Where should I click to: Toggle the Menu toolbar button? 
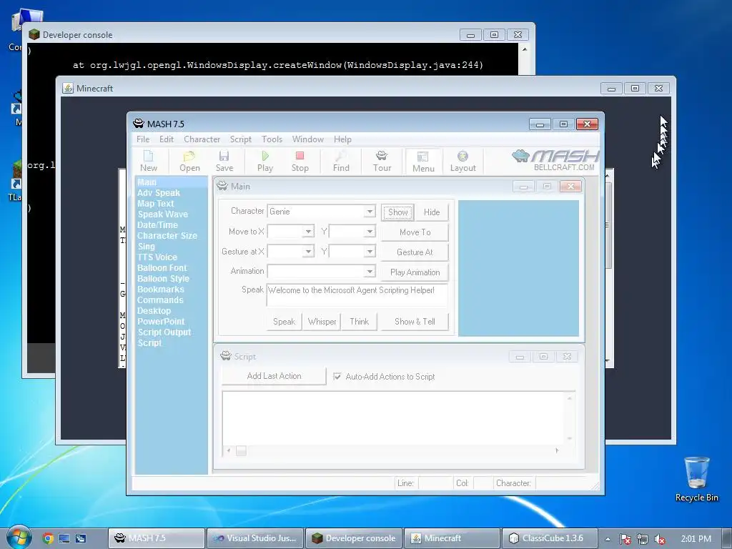[423, 162]
